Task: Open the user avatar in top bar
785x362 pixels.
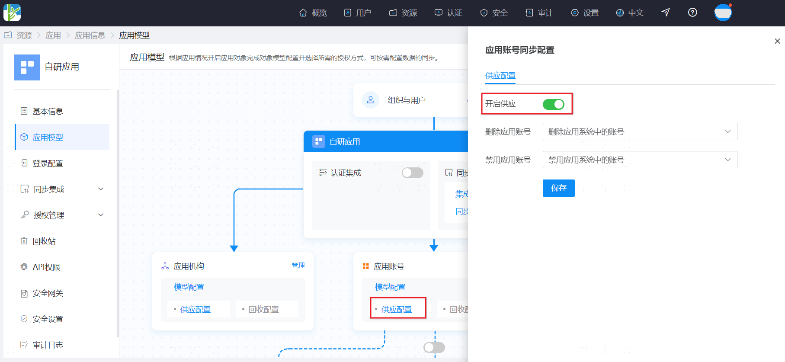Action: pos(723,13)
